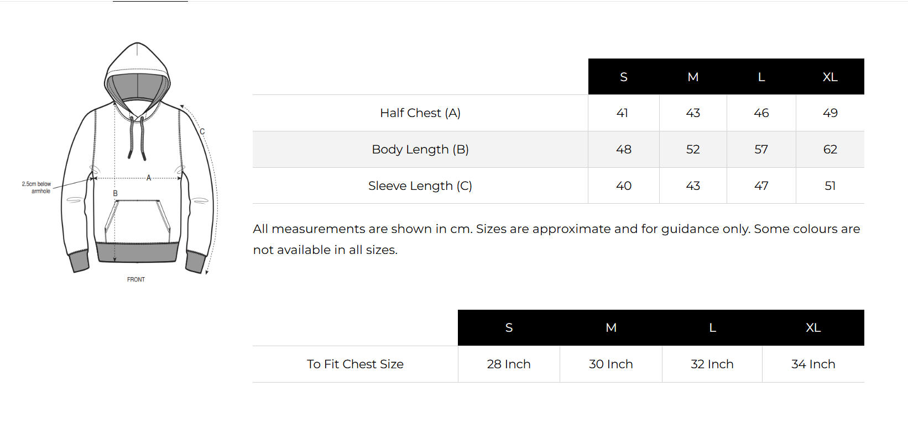Click XL header in the measurements table
The width and height of the screenshot is (908, 424).
point(830,77)
